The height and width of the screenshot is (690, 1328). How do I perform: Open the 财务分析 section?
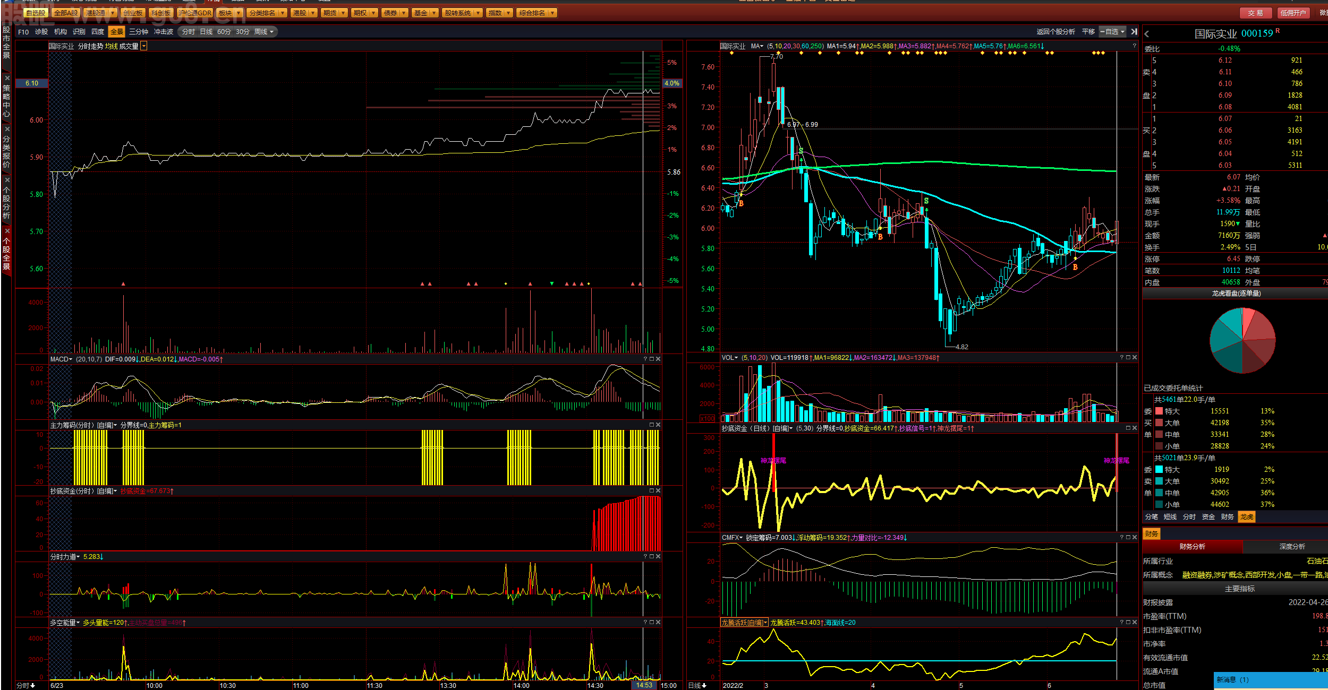(1192, 547)
